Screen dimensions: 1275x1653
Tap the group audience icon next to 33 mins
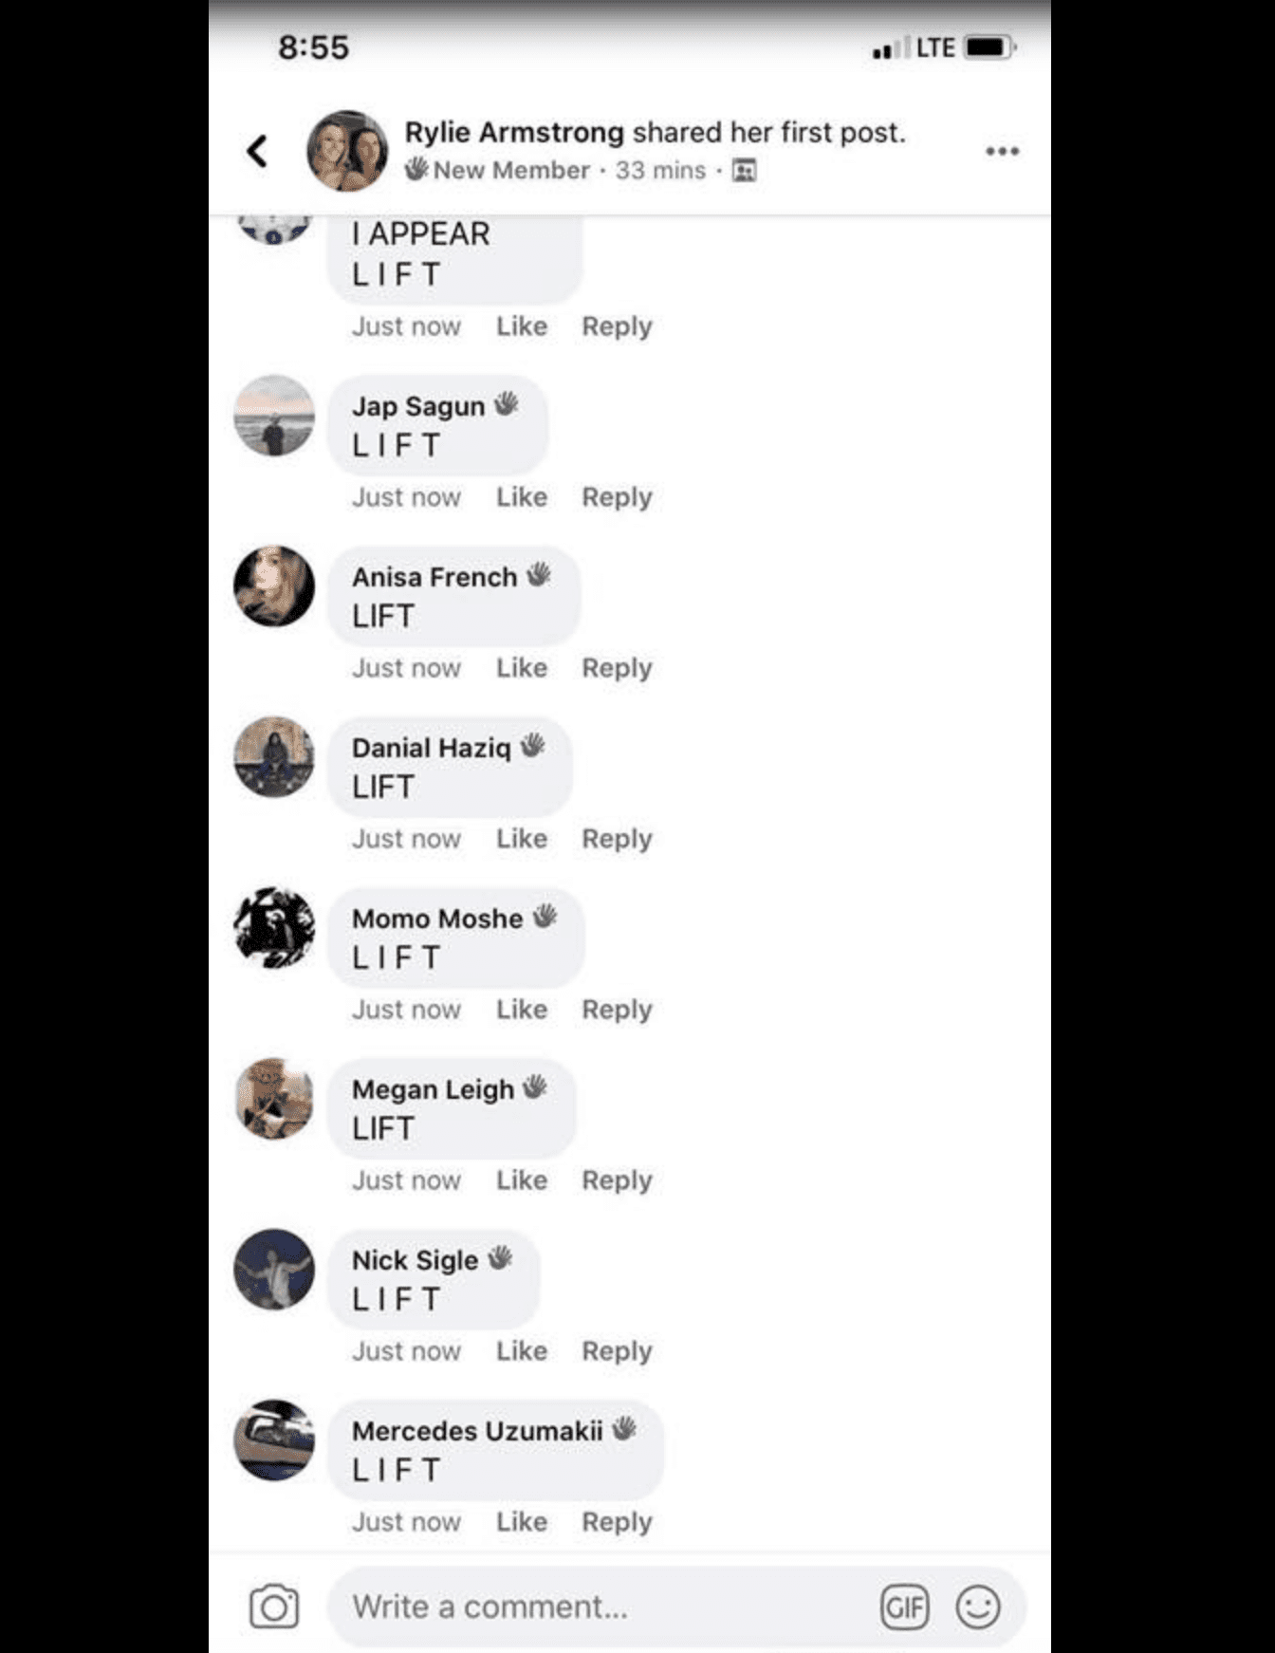[x=745, y=171]
